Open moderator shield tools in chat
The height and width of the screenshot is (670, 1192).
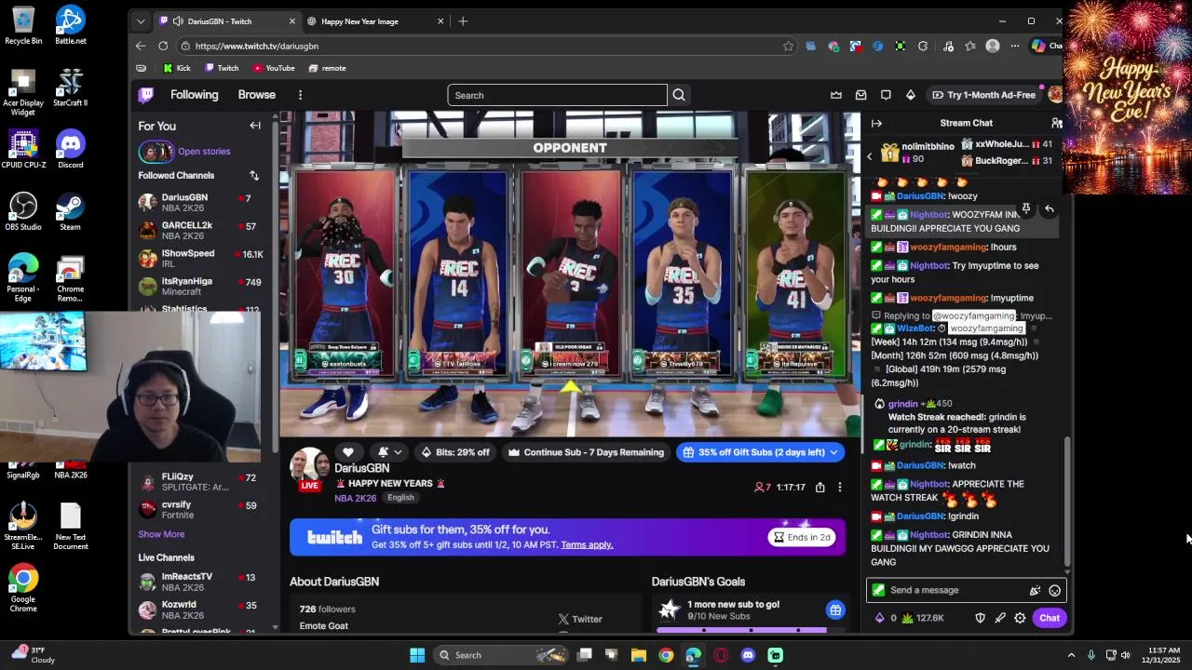pyautogui.click(x=980, y=618)
